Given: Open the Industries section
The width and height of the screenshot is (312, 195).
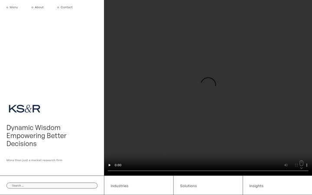Looking at the screenshot, I should point(120,186).
